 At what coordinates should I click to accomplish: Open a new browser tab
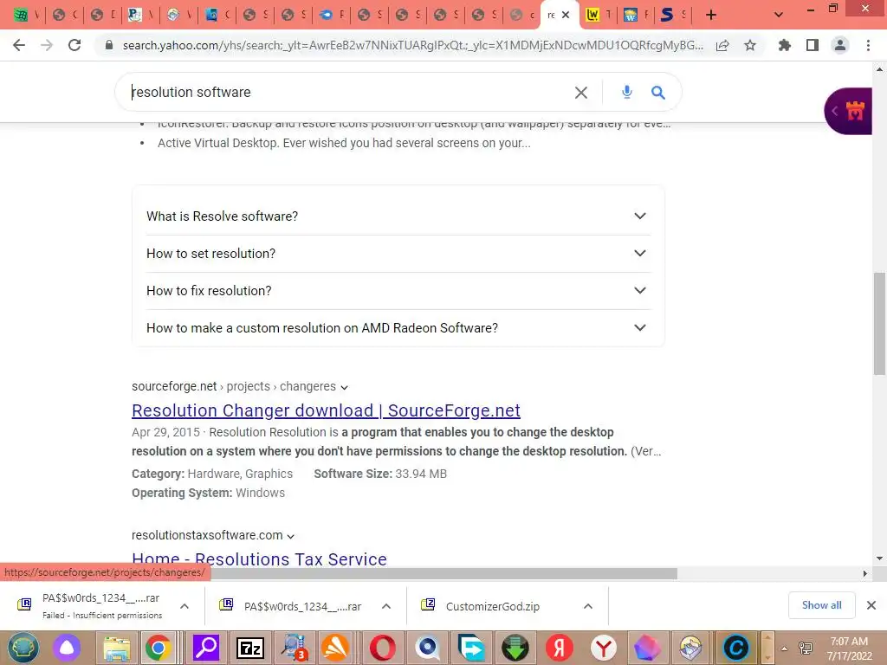coord(711,16)
